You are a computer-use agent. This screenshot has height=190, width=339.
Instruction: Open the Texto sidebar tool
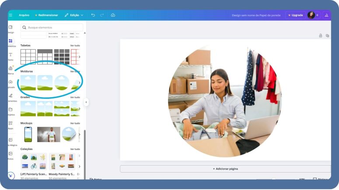click(10, 56)
